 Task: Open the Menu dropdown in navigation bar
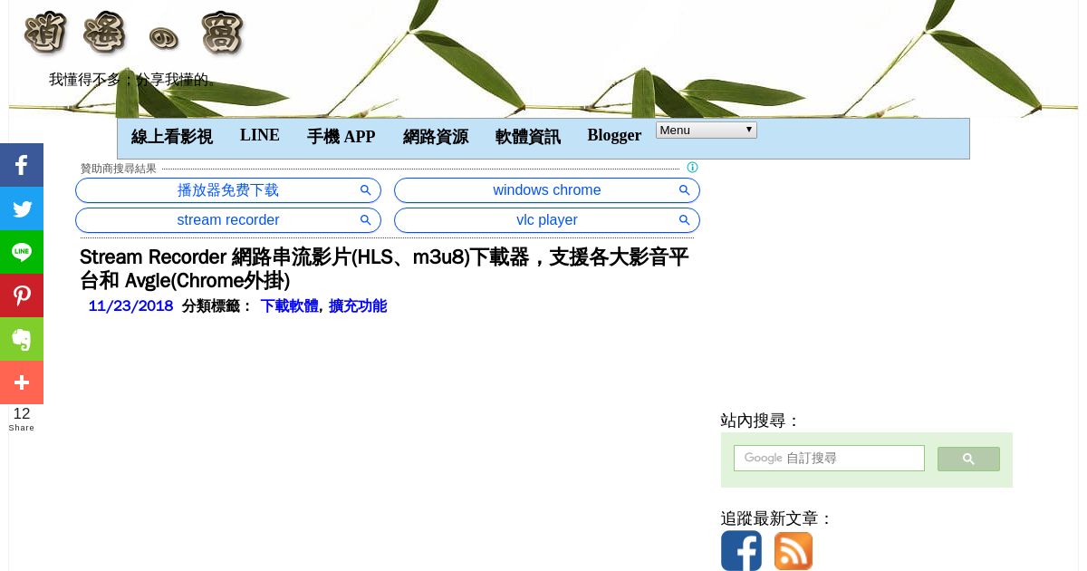click(707, 131)
